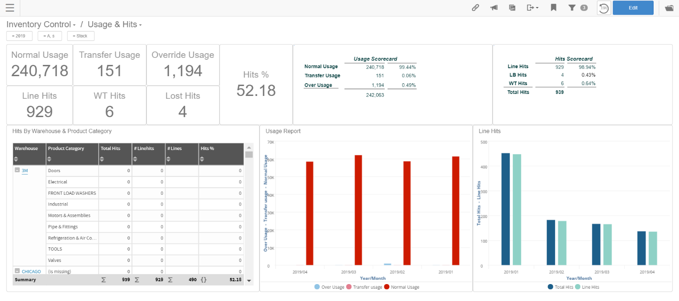
Task: Expand the CHICAGO warehouse group
Action: 18,271
